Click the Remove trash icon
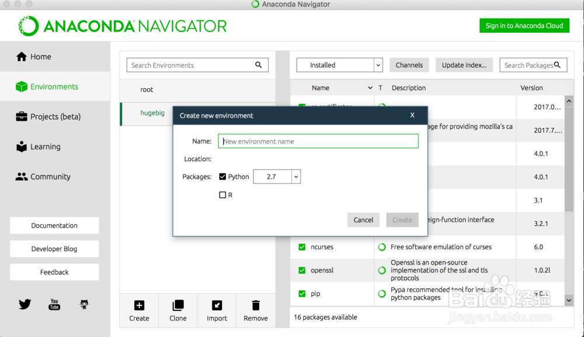The image size is (584, 337). [x=256, y=305]
